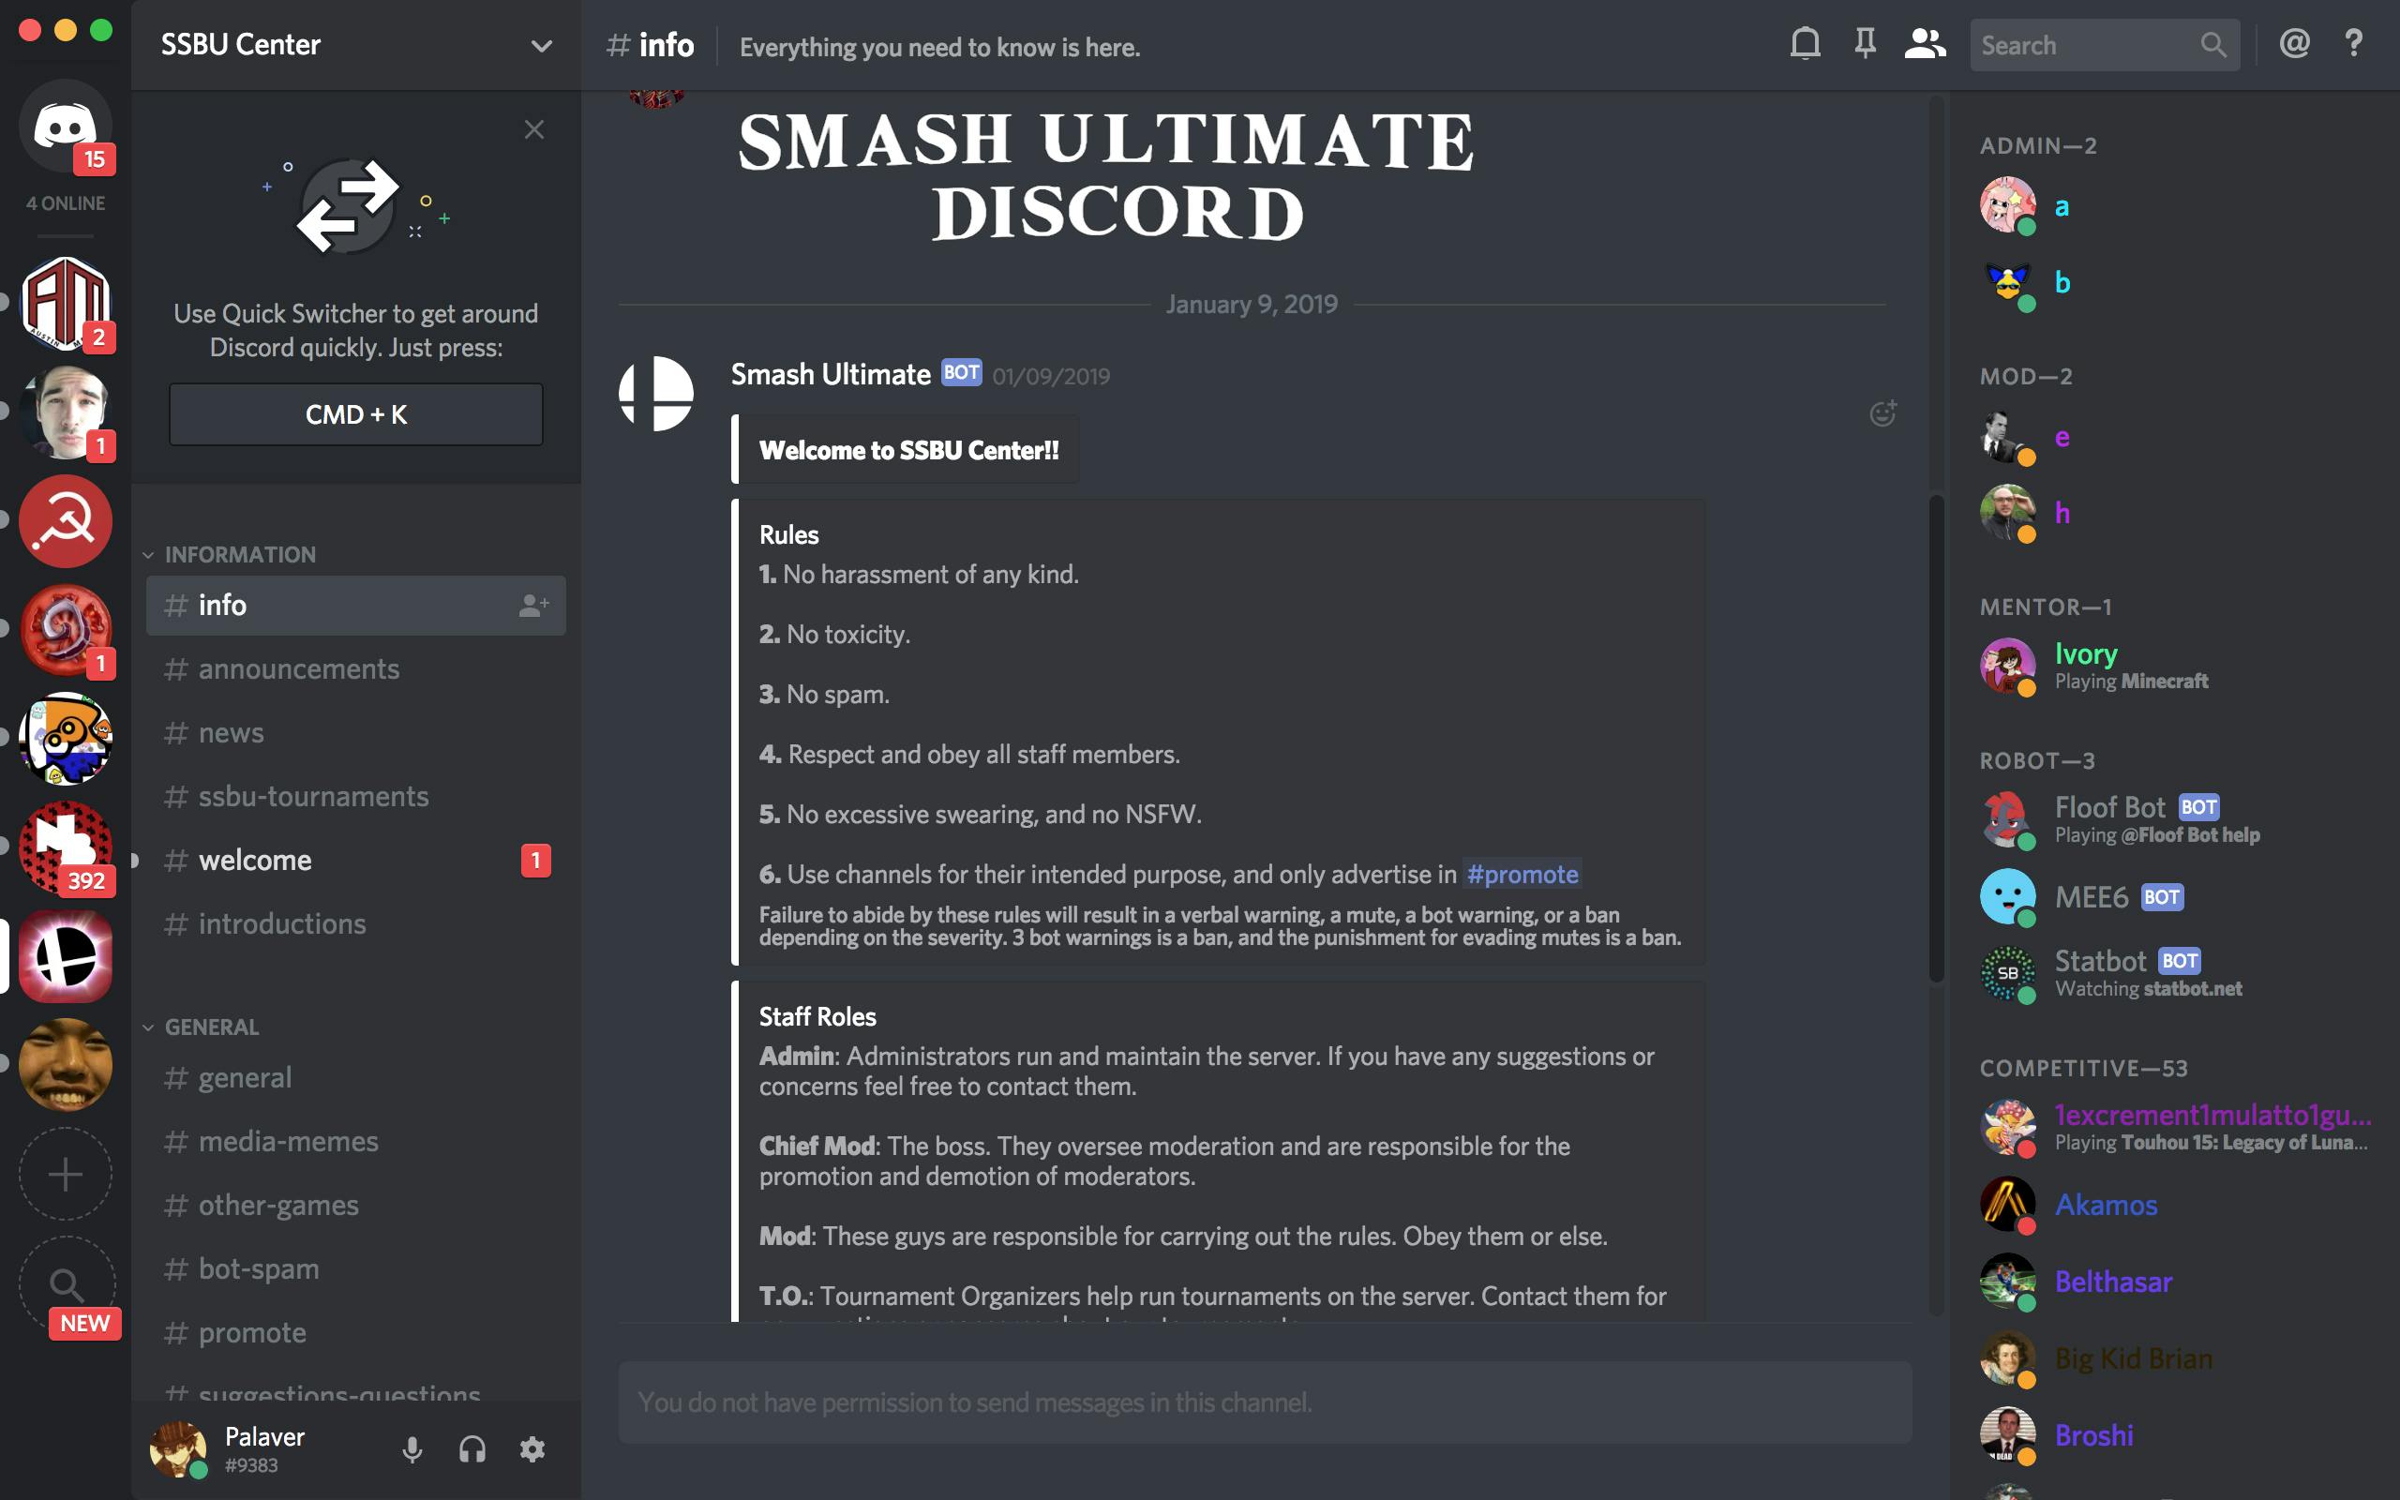The image size is (2400, 1500).
Task: Click the Discord notifications bell icon
Action: [x=1804, y=47]
